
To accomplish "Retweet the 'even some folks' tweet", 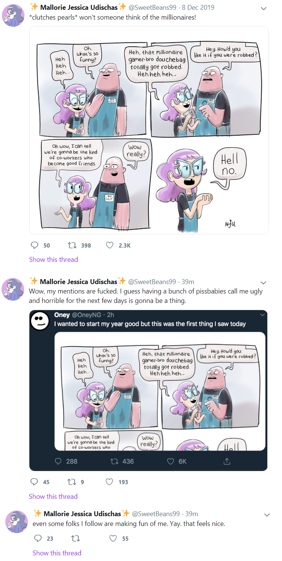I will tap(76, 538).
